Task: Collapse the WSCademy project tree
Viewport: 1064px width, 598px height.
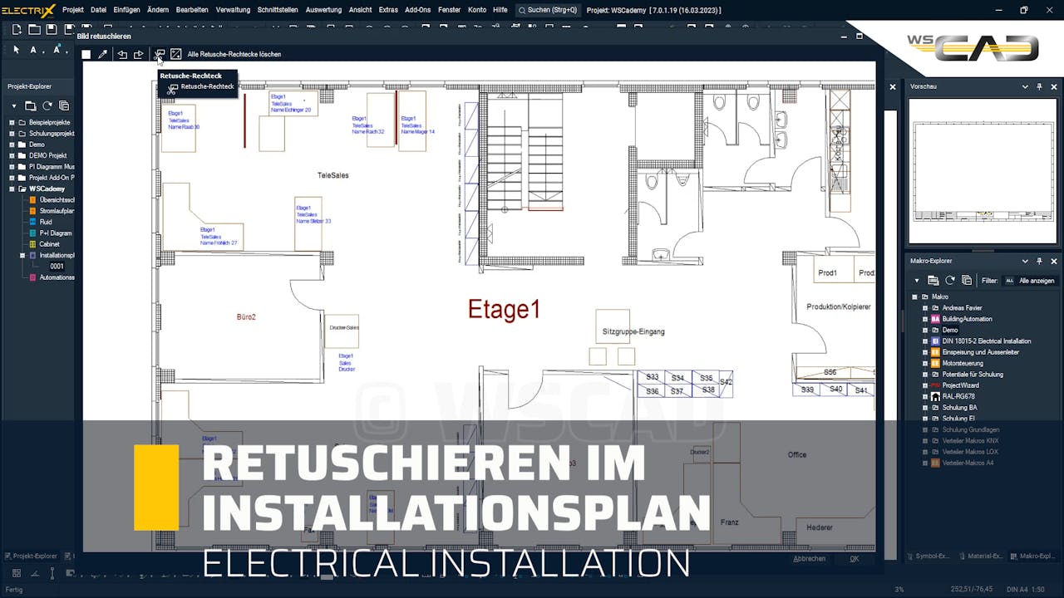Action: click(x=12, y=189)
